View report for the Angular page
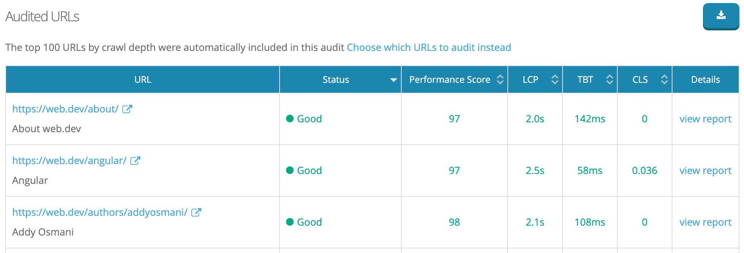The width and height of the screenshot is (744, 253). [705, 171]
